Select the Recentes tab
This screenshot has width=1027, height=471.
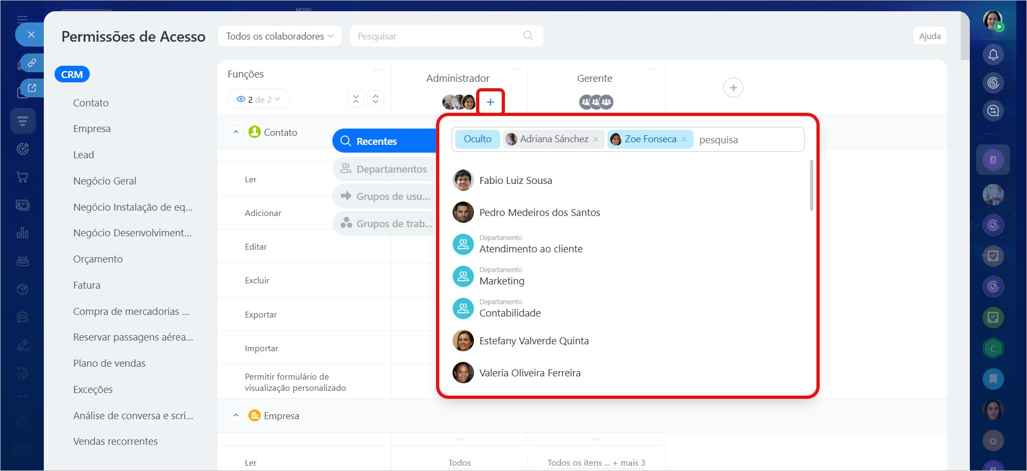pyautogui.click(x=385, y=141)
